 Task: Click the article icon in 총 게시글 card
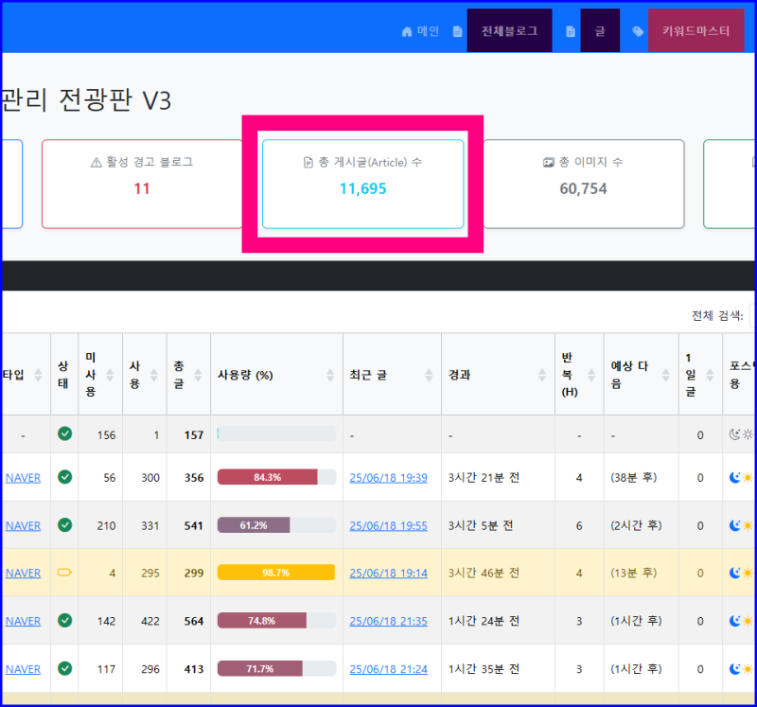pyautogui.click(x=308, y=163)
